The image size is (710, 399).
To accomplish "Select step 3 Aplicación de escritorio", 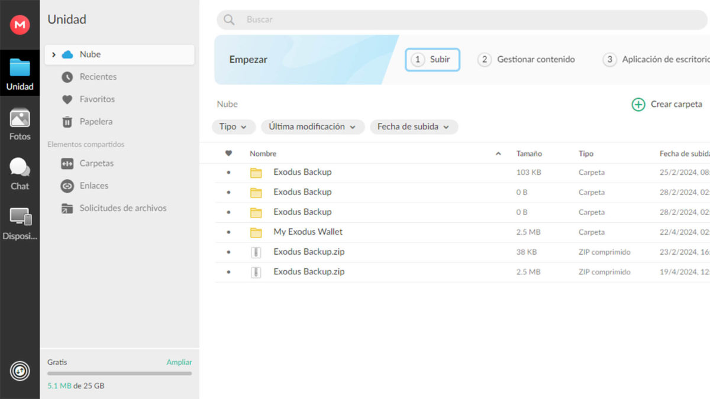I will [656, 60].
